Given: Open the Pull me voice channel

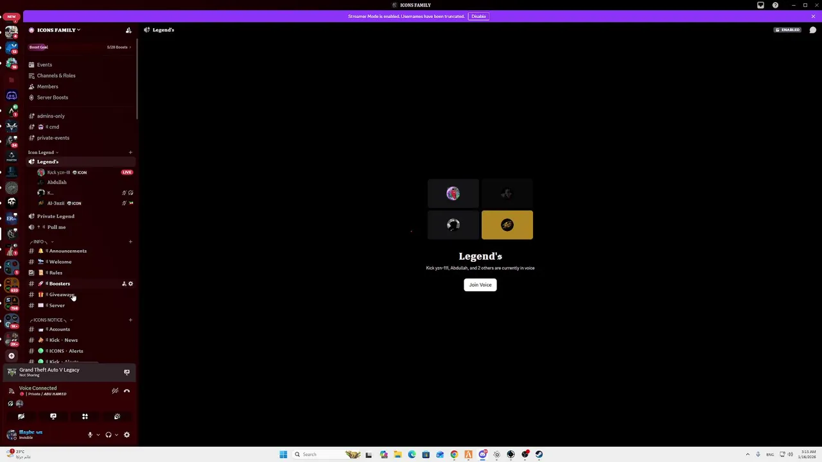Looking at the screenshot, I should click(x=80, y=227).
